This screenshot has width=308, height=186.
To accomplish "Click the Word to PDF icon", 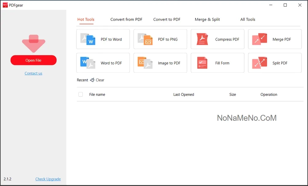I will click(88, 63).
